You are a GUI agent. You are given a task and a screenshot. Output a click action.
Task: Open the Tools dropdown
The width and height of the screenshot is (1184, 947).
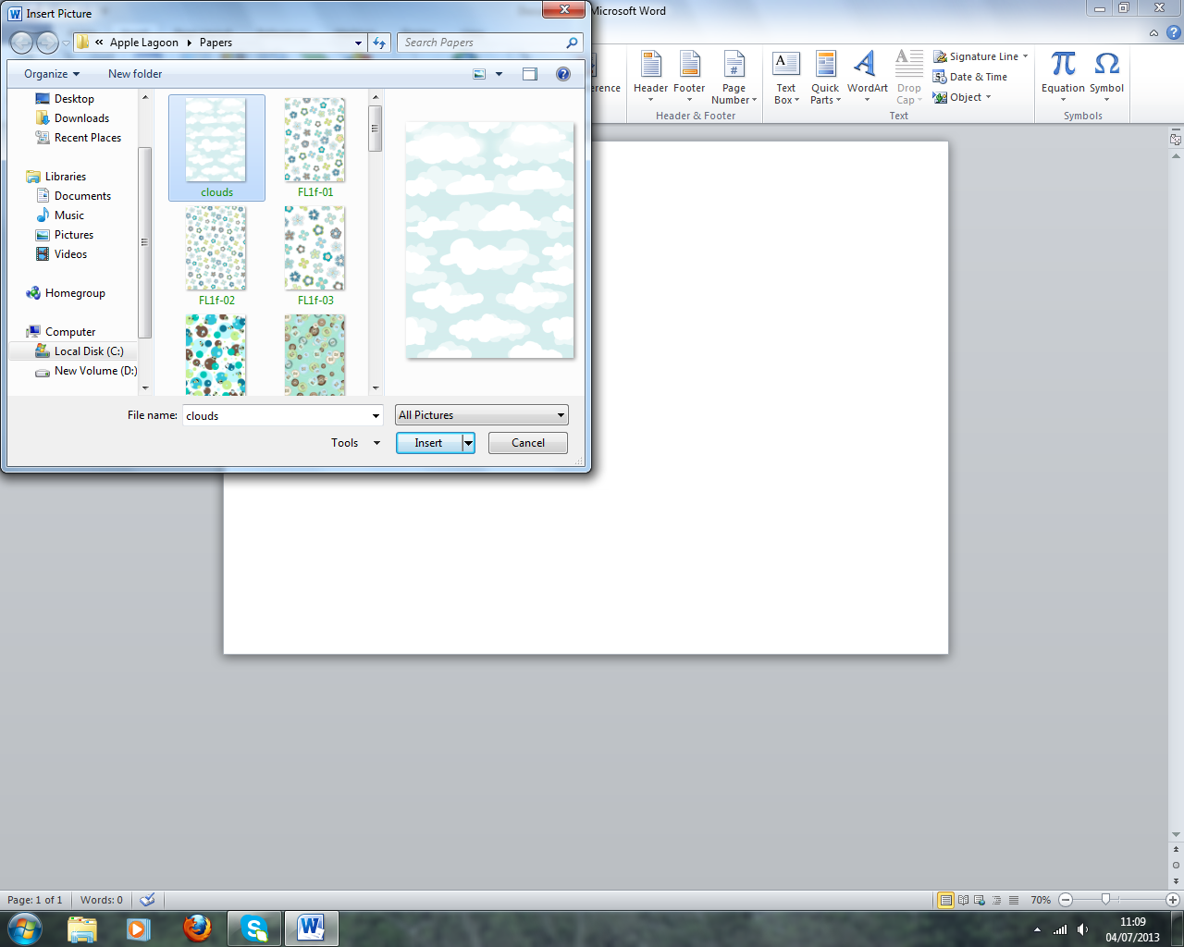click(x=354, y=443)
